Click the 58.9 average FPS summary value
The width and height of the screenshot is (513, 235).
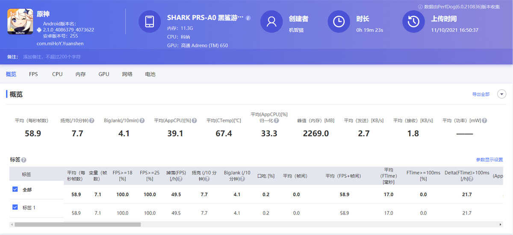(33, 133)
